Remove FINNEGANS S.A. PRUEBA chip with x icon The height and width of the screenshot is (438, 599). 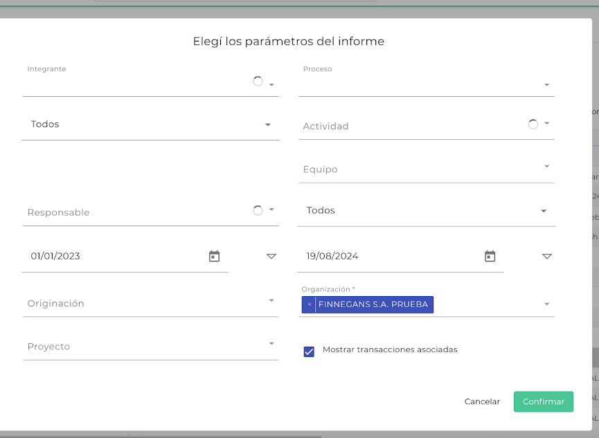[309, 304]
